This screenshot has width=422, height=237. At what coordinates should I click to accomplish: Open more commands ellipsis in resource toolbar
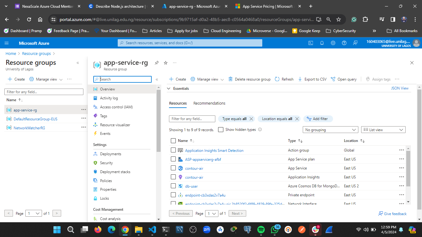tap(397, 79)
